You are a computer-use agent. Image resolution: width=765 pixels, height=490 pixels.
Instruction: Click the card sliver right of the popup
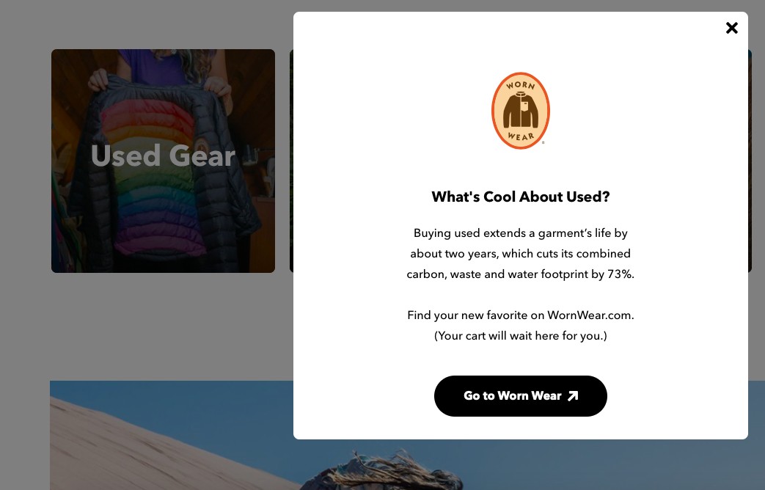750,161
